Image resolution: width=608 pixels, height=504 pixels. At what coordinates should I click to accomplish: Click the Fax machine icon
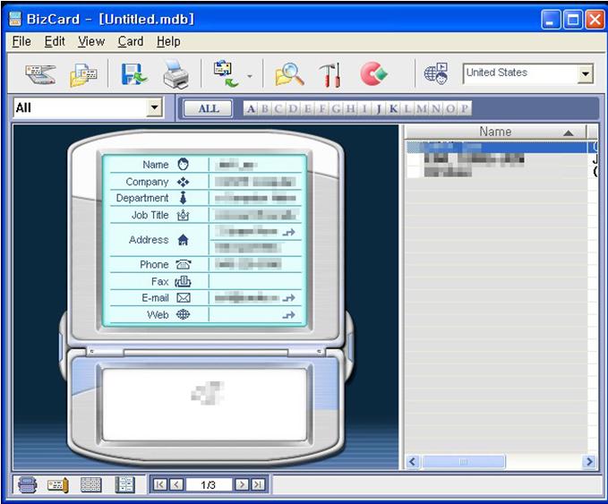(x=183, y=281)
